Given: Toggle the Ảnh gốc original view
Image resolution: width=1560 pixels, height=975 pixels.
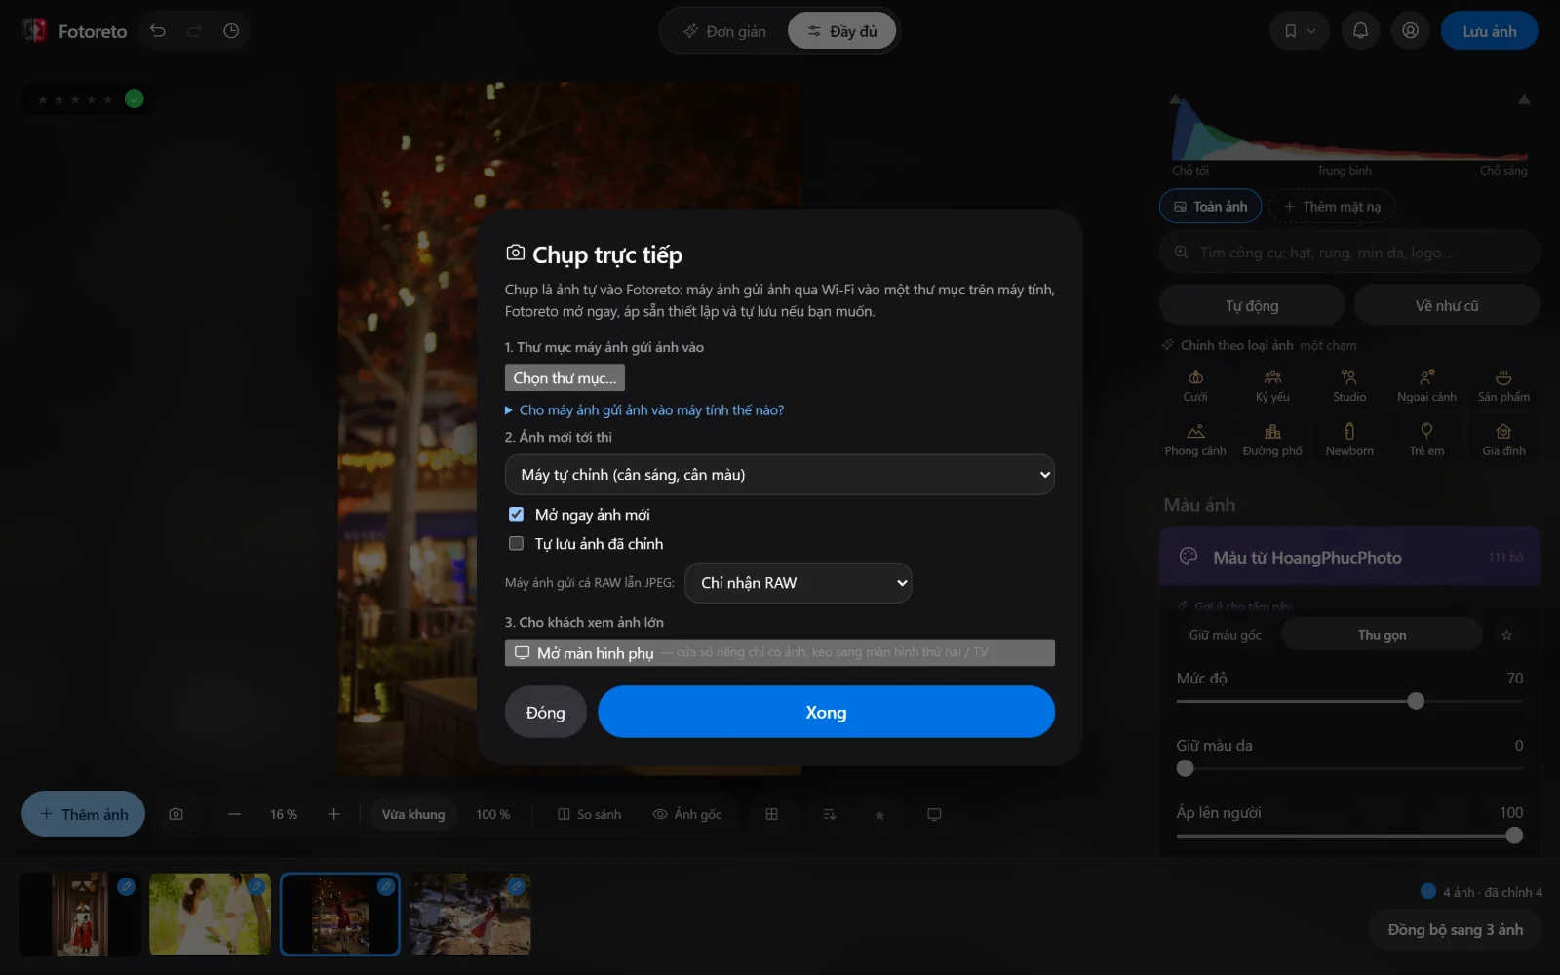Looking at the screenshot, I should point(687,814).
